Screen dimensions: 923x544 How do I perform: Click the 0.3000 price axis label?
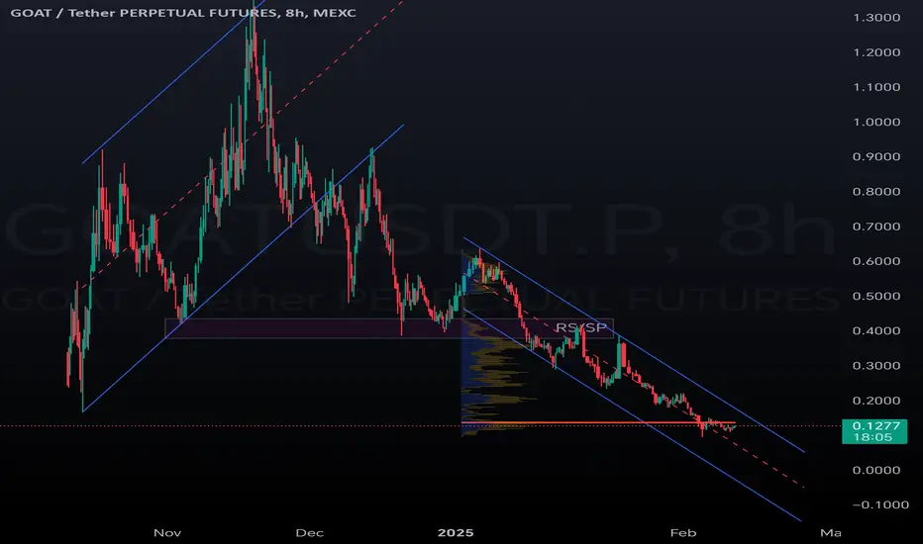tap(876, 365)
